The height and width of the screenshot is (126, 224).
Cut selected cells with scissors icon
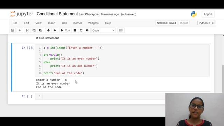coord(27,30)
